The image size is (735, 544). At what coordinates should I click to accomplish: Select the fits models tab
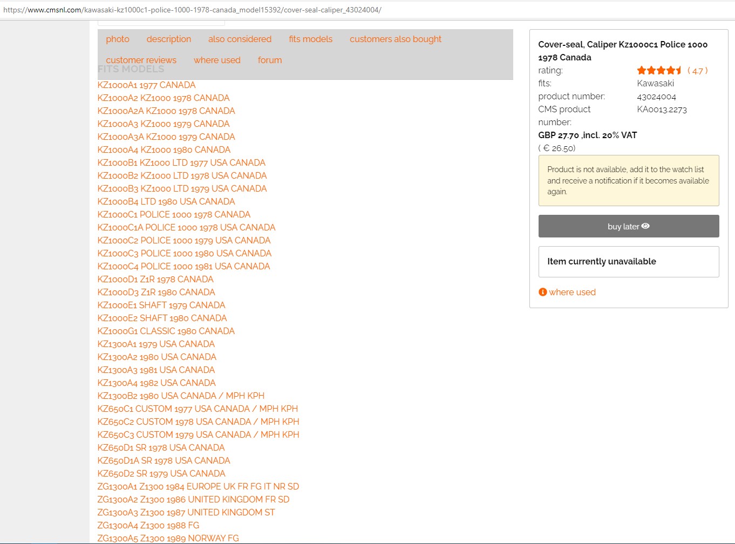[x=310, y=39]
